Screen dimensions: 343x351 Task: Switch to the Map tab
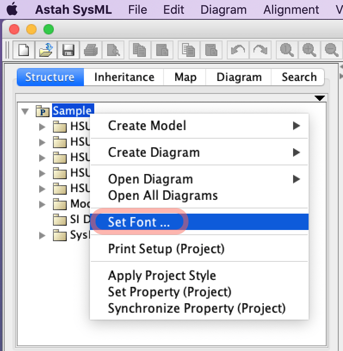[x=184, y=77]
